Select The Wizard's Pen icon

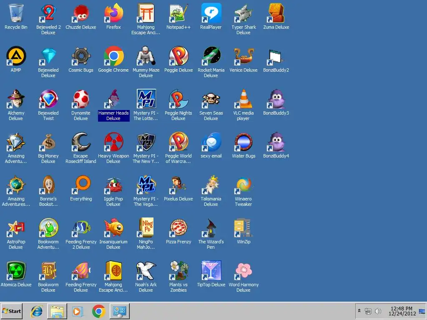click(211, 227)
